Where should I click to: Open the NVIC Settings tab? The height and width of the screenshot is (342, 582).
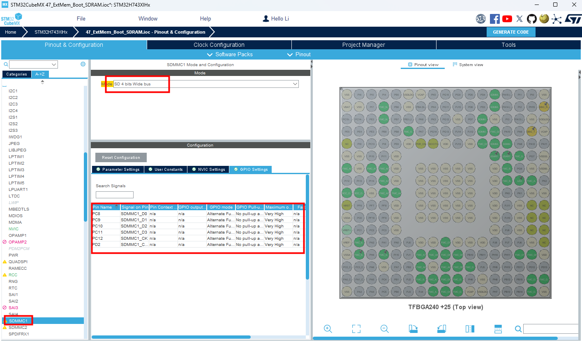pos(208,169)
